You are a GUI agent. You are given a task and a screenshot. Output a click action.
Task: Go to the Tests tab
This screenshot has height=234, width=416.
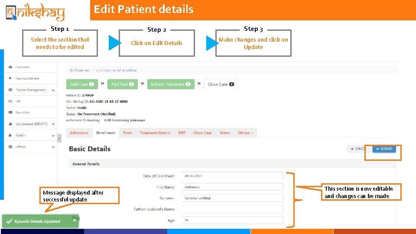[x=127, y=133]
